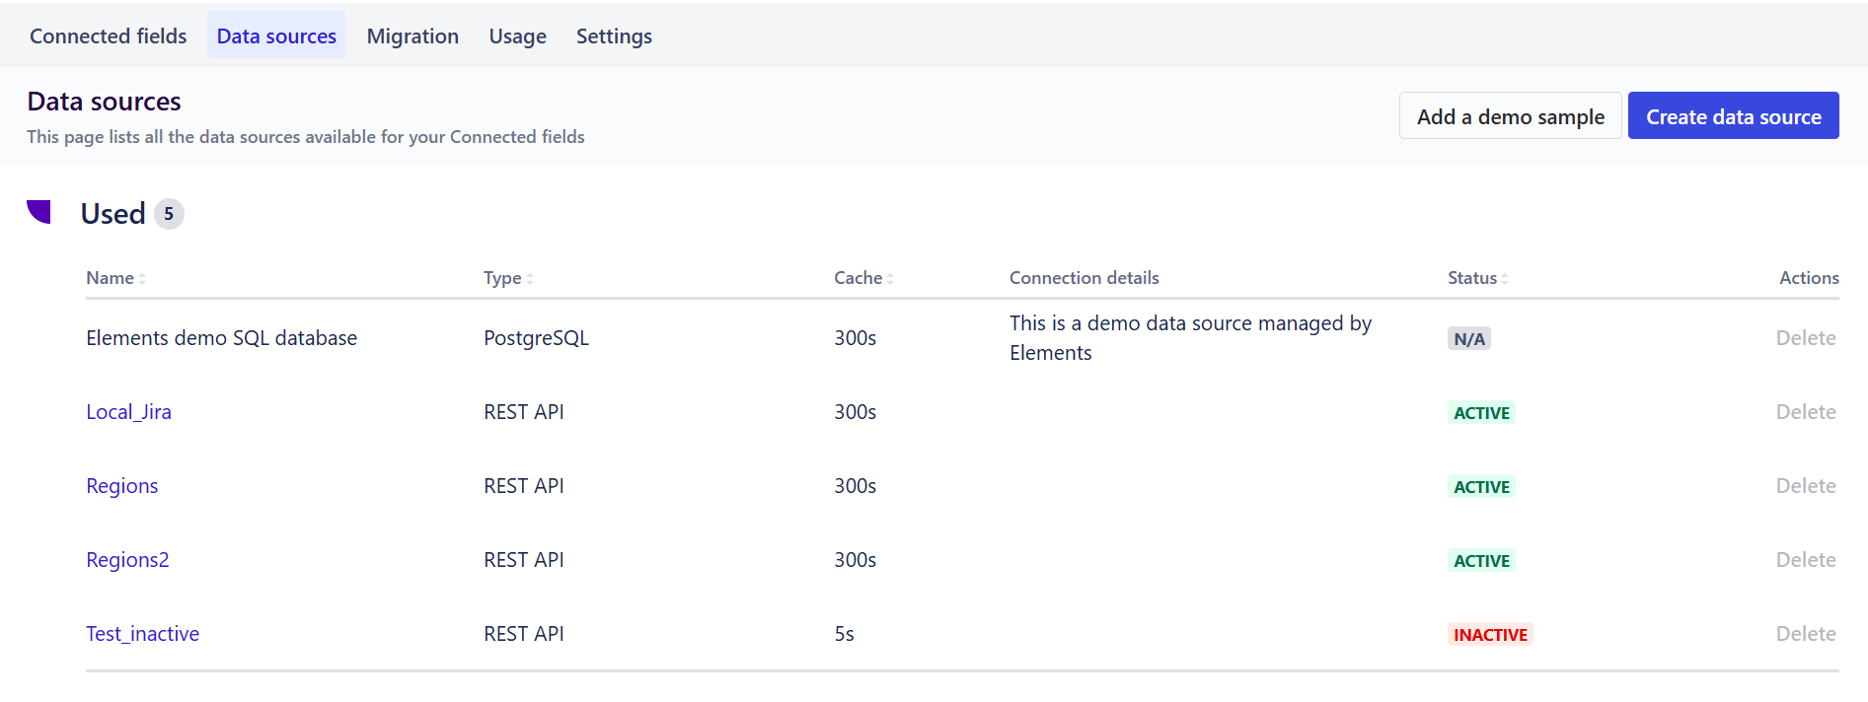Click Add a demo sample button
Viewport: 1868px width, 702px height.
tap(1510, 116)
